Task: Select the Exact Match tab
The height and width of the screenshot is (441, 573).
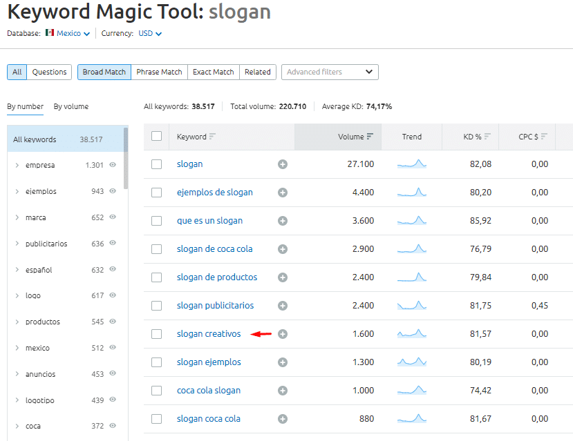Action: pyautogui.click(x=214, y=72)
